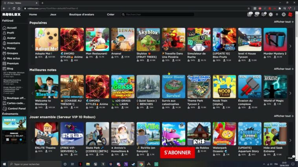Image resolution: width=298 pixels, height=167 pixels.
Task: Open the friends icon with badge
Action: pos(257,15)
